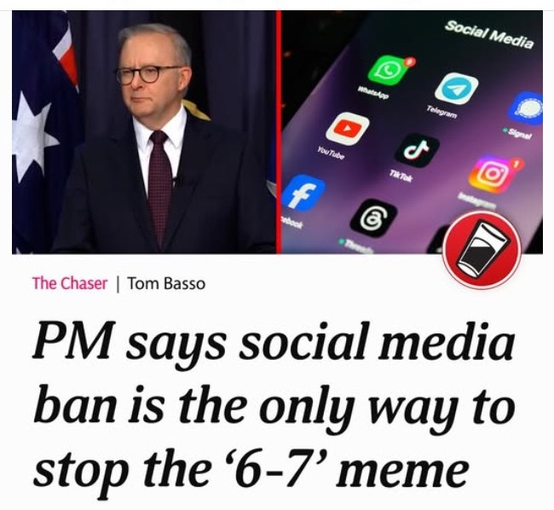Click the green WhatsApp app icon
Viewport: 554px width, 510px height.
tap(388, 70)
